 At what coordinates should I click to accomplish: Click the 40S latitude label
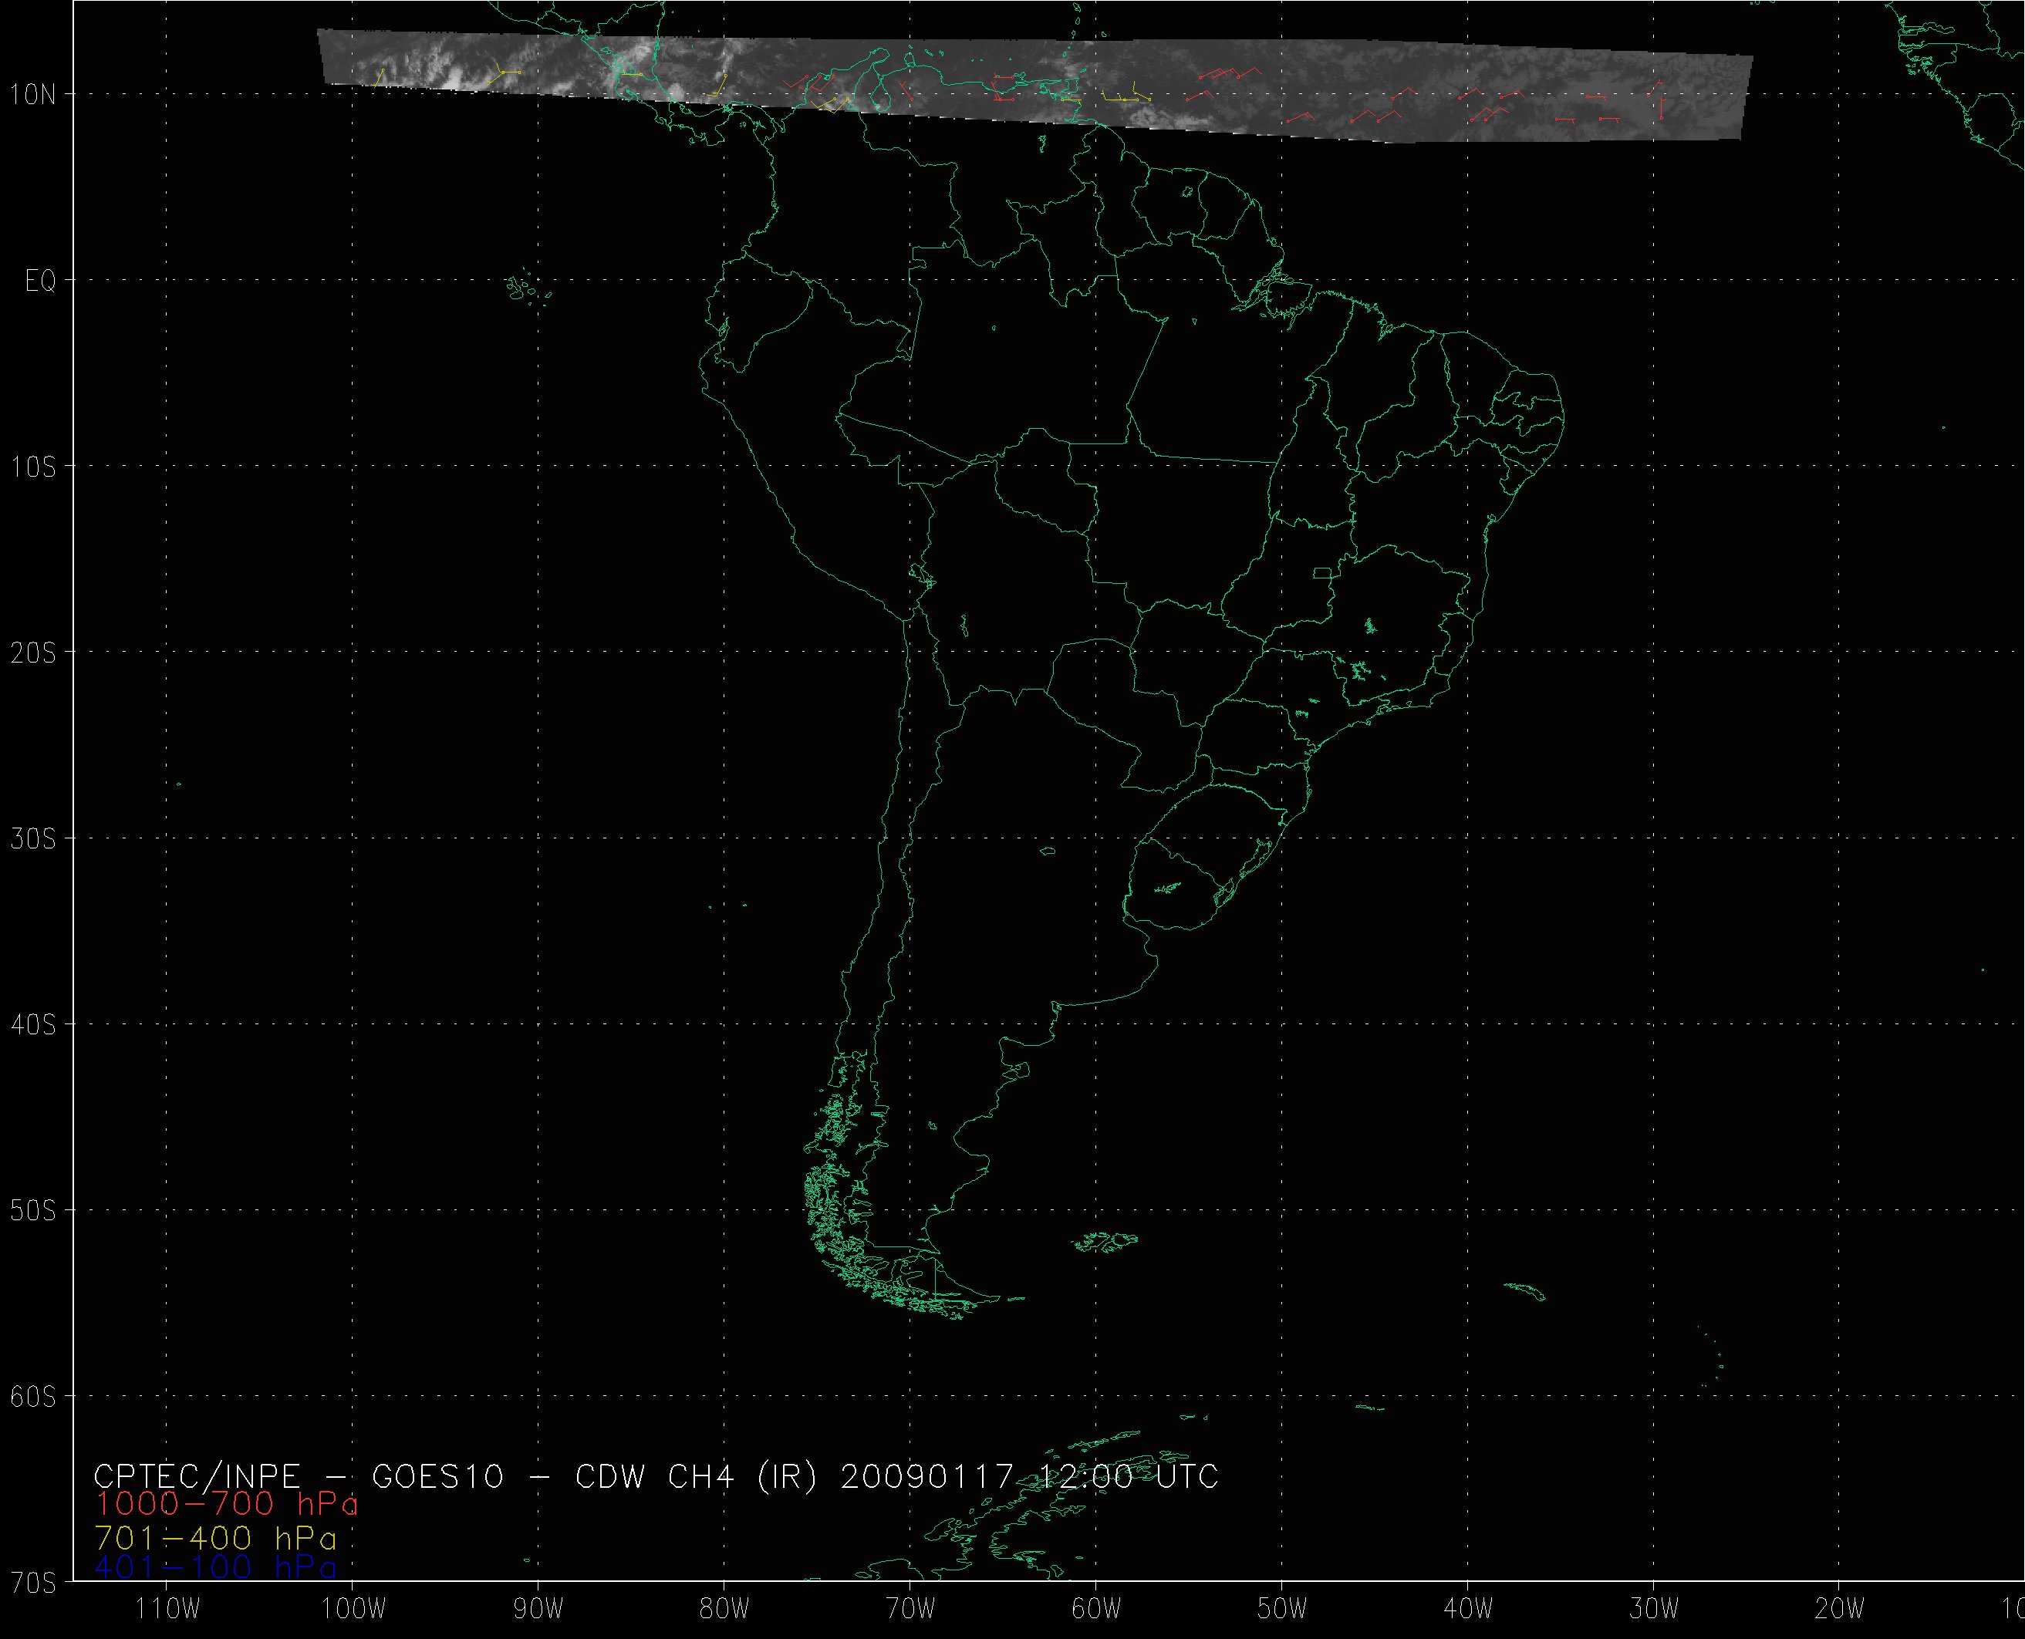click(x=34, y=1024)
